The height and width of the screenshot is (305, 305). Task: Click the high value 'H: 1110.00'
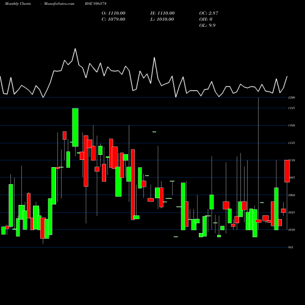(x=162, y=13)
